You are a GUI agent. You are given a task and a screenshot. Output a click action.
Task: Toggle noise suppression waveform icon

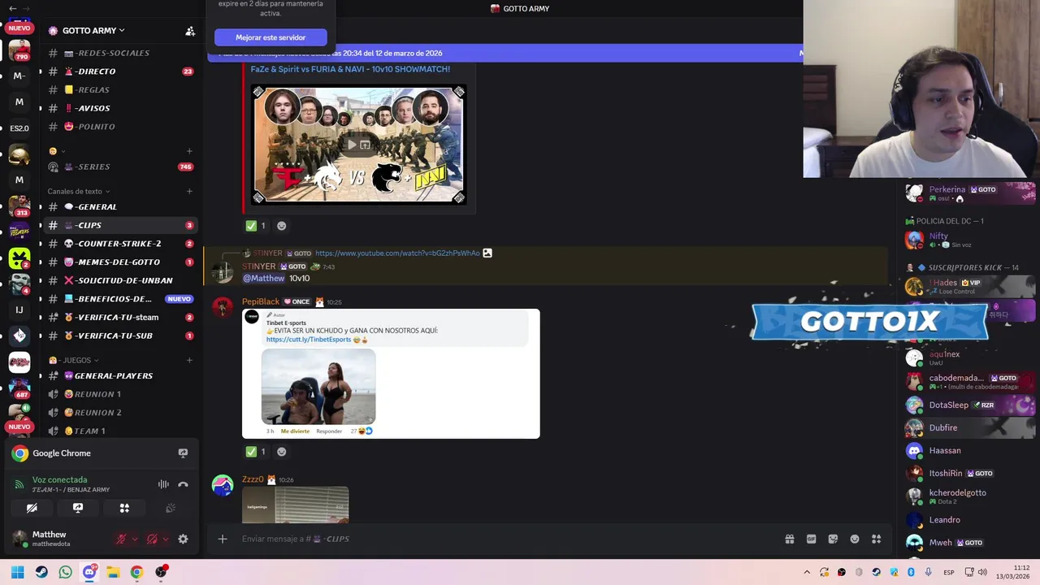coord(163,484)
